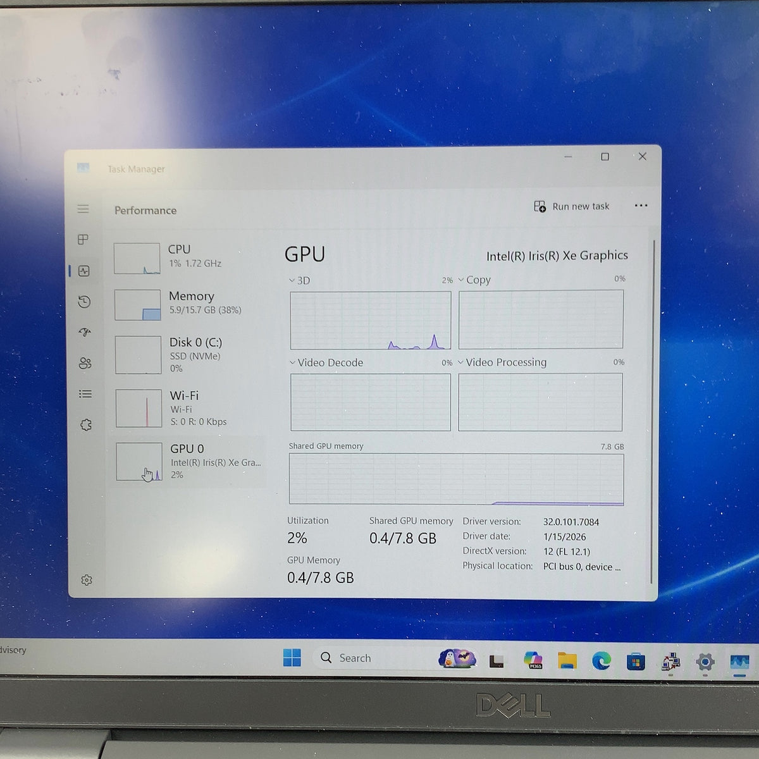Open the Services page puzzle icon
Viewport: 759px width, 759px height.
tap(86, 425)
